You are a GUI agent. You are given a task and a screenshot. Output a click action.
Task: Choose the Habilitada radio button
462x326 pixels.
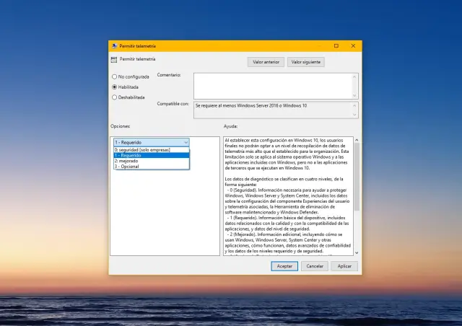pyautogui.click(x=114, y=87)
